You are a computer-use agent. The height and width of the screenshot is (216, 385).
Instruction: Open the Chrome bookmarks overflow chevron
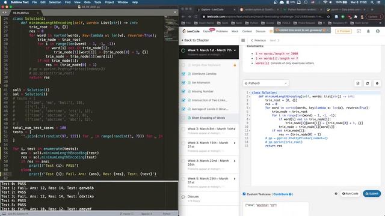380,23
